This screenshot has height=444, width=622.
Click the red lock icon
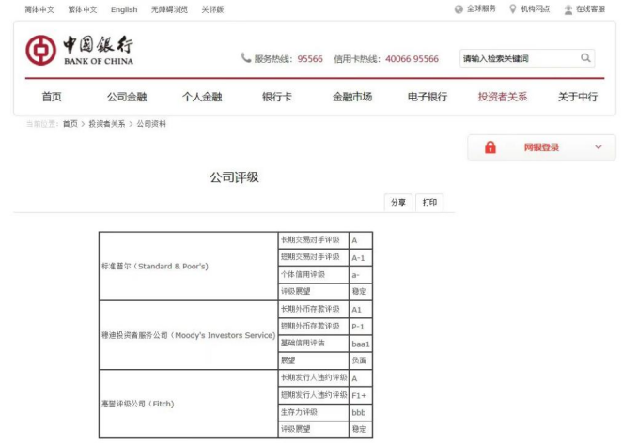pyautogui.click(x=490, y=147)
